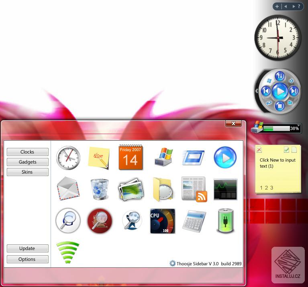This screenshot has width=308, height=287.
Task: Add the sticky Note gadget
Action: [x=99, y=158]
